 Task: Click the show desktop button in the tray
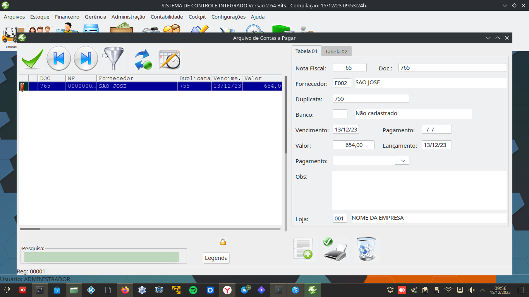(521, 290)
